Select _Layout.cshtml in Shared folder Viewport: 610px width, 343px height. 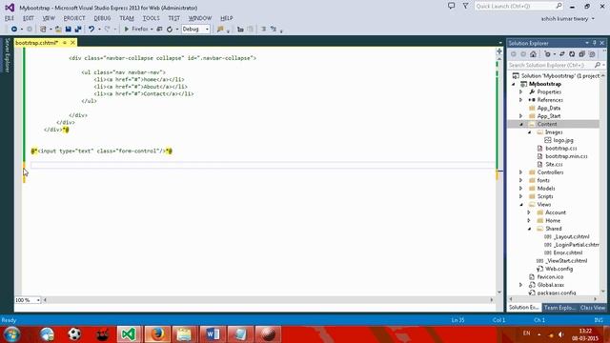point(571,236)
